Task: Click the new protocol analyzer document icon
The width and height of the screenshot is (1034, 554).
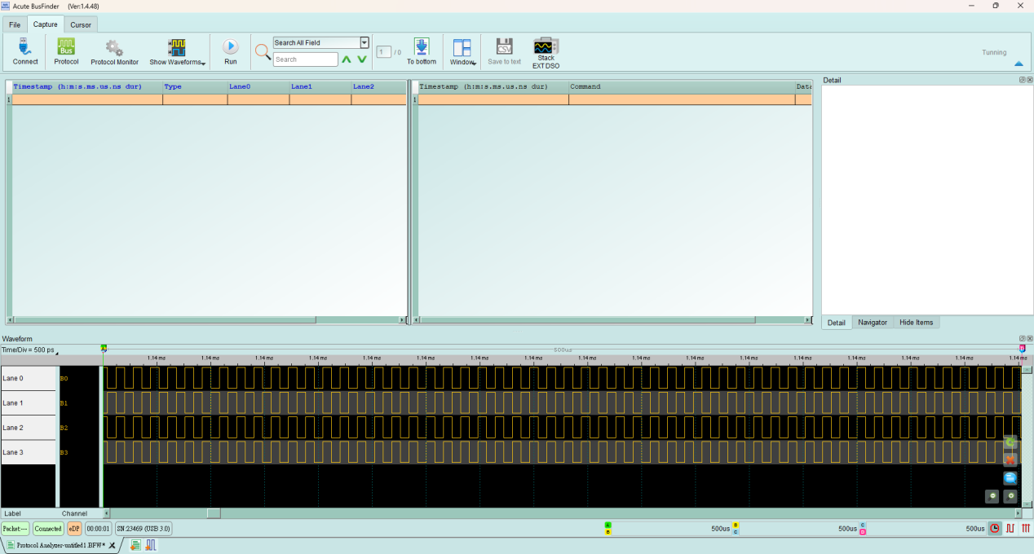Action: tap(135, 545)
